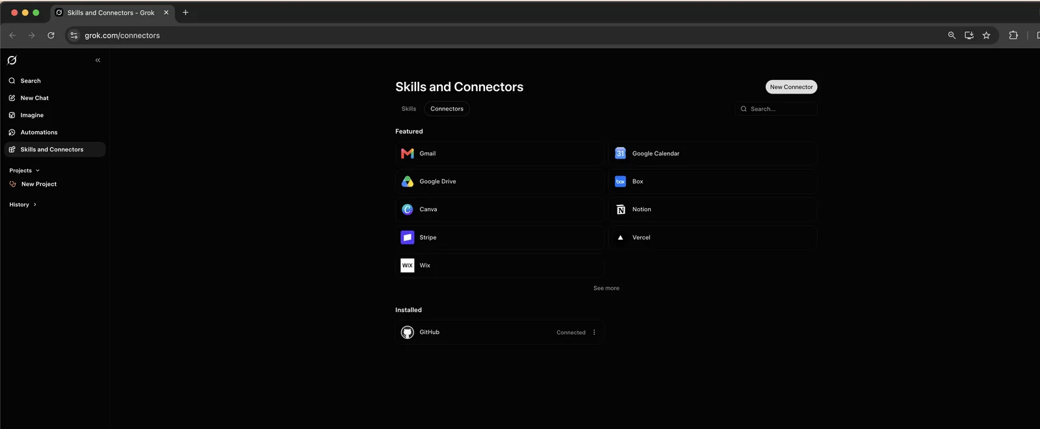Click the Box connector icon
The width and height of the screenshot is (1040, 429).
pyautogui.click(x=620, y=181)
